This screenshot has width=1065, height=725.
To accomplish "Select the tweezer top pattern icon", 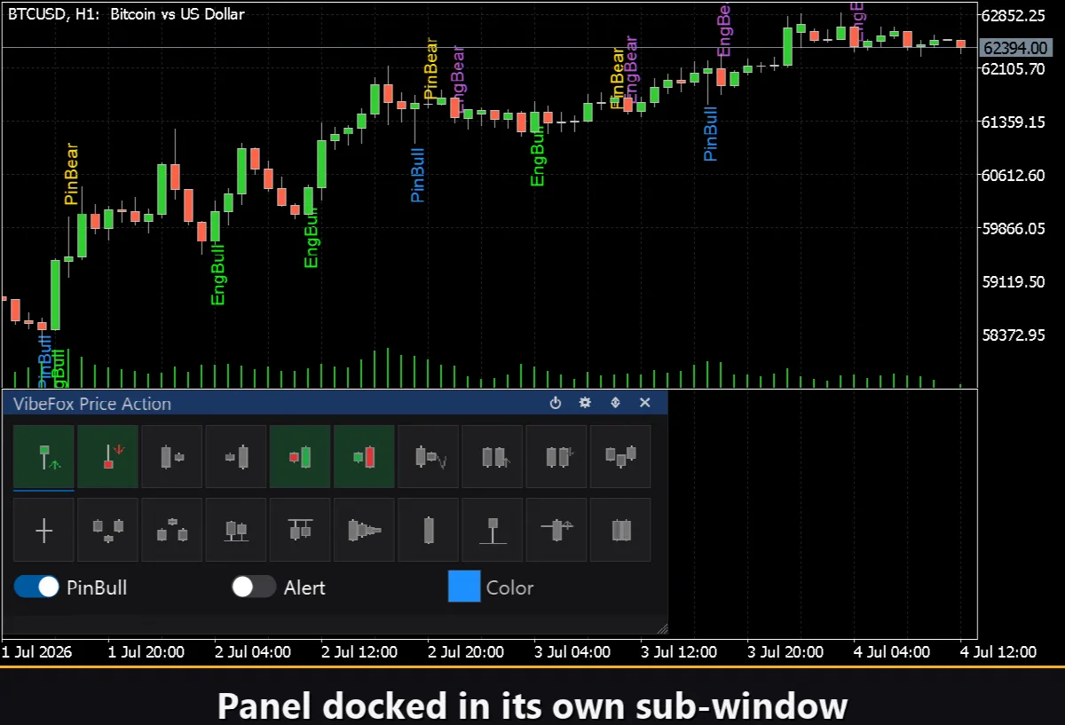I will pyautogui.click(x=300, y=530).
